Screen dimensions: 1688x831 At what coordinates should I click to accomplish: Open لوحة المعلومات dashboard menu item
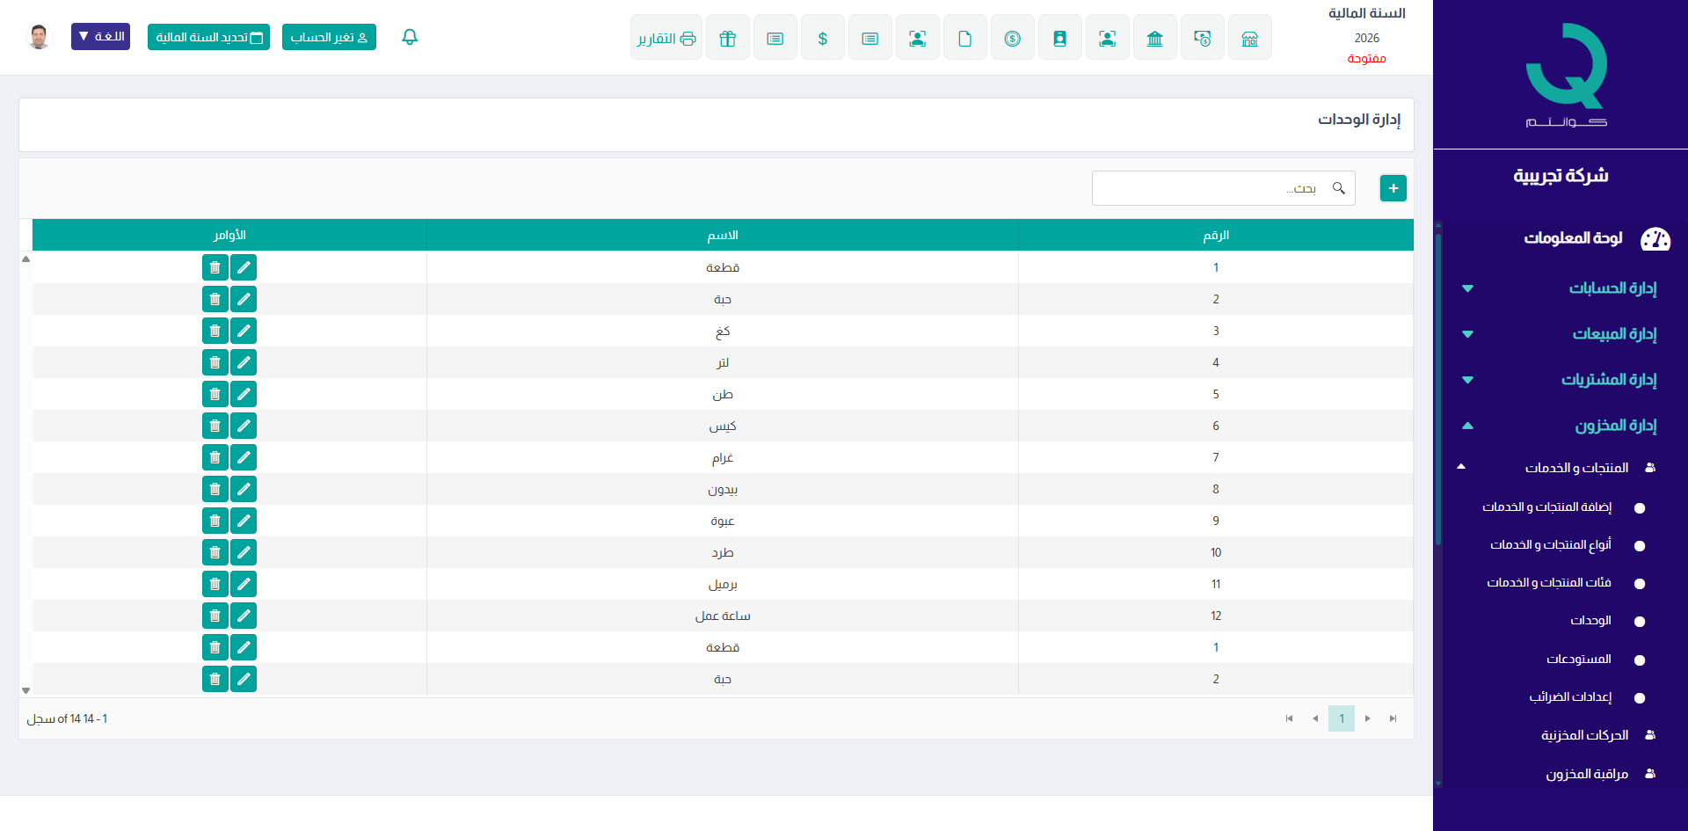pos(1573,238)
